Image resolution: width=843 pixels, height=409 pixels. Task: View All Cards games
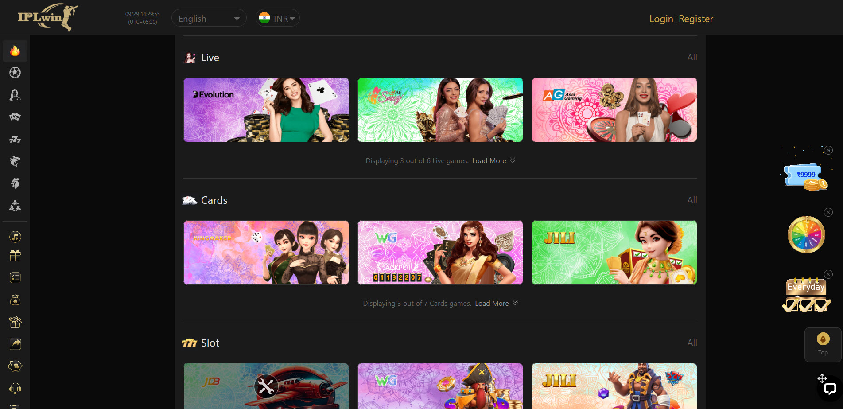692,200
